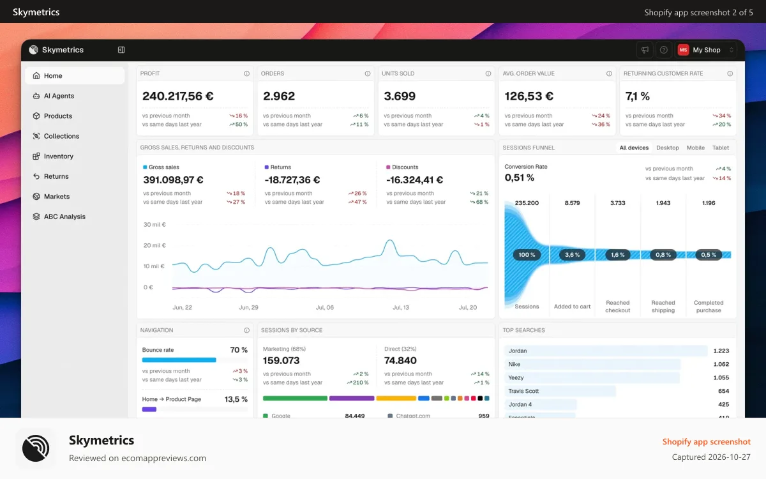Click the purple segment of sessions source bar
Viewport: 766px width, 479px height.
click(352, 399)
